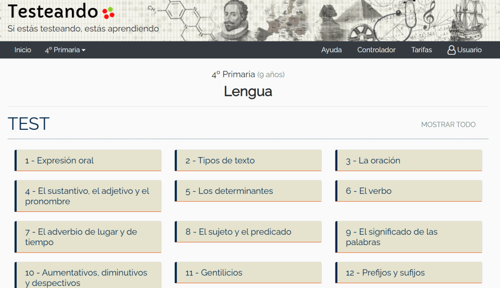Expand topic 1 - Expresión oral
500x288 pixels.
88,161
